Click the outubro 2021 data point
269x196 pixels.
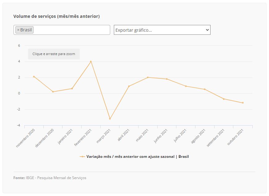[243, 103]
